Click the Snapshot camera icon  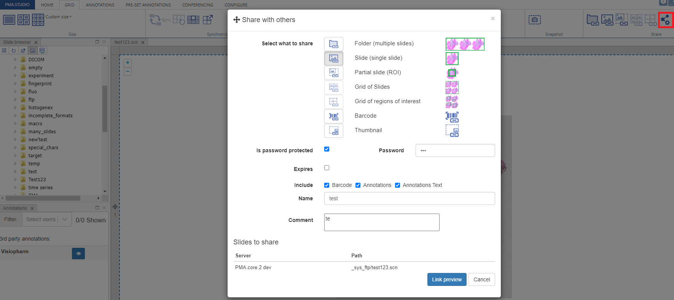tap(534, 20)
